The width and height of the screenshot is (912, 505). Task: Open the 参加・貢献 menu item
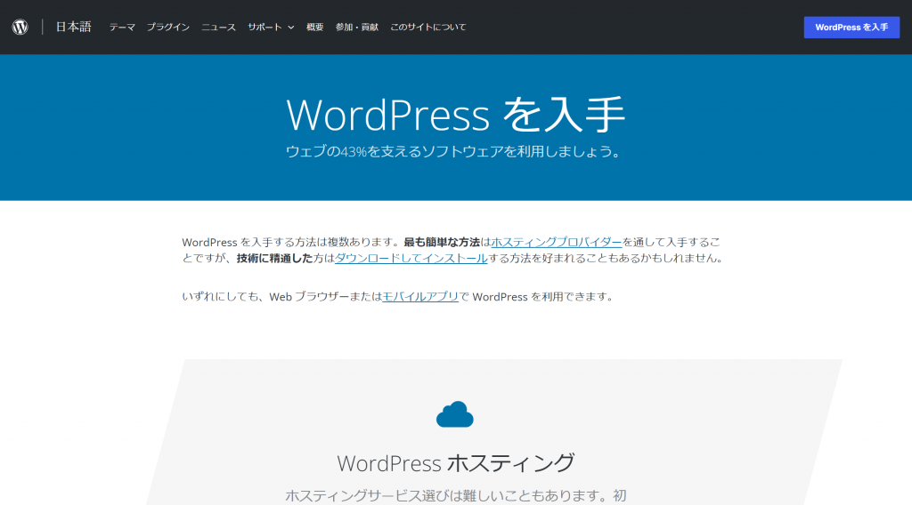pos(357,28)
